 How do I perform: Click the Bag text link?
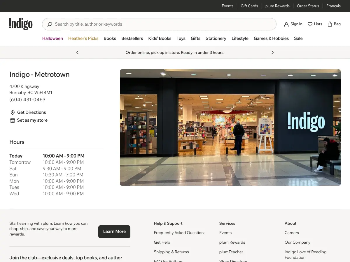[337, 24]
